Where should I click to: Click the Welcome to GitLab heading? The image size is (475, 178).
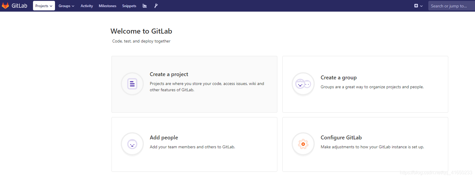tap(141, 31)
